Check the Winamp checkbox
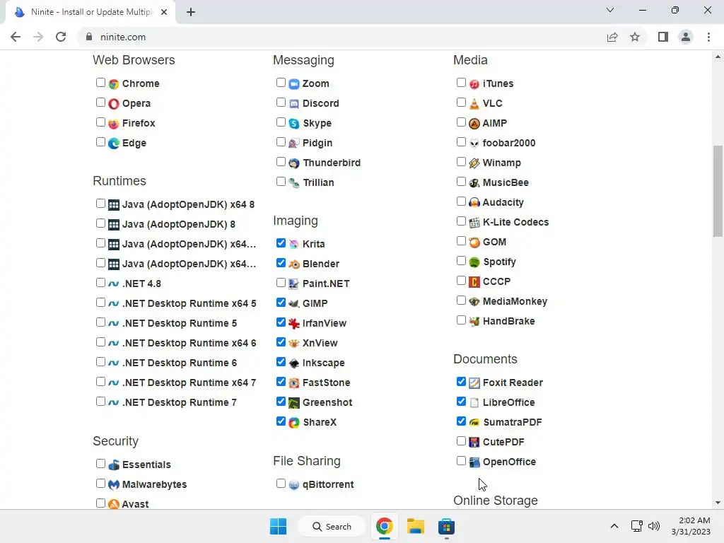The height and width of the screenshot is (543, 724). (461, 162)
